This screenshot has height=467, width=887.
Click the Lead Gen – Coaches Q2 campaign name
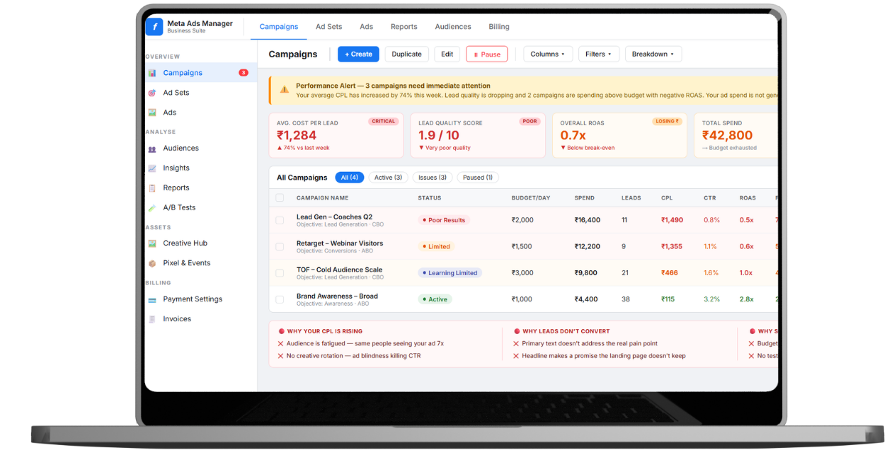334,217
